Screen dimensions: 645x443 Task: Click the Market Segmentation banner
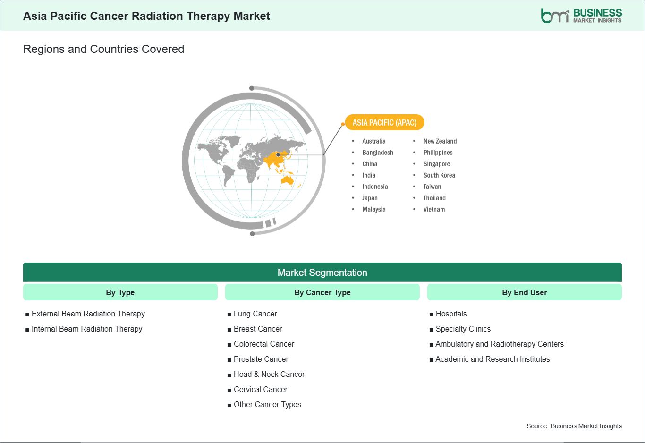point(322,273)
